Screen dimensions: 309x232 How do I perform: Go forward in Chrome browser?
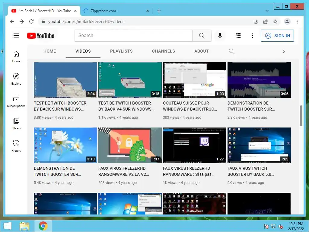22,21
